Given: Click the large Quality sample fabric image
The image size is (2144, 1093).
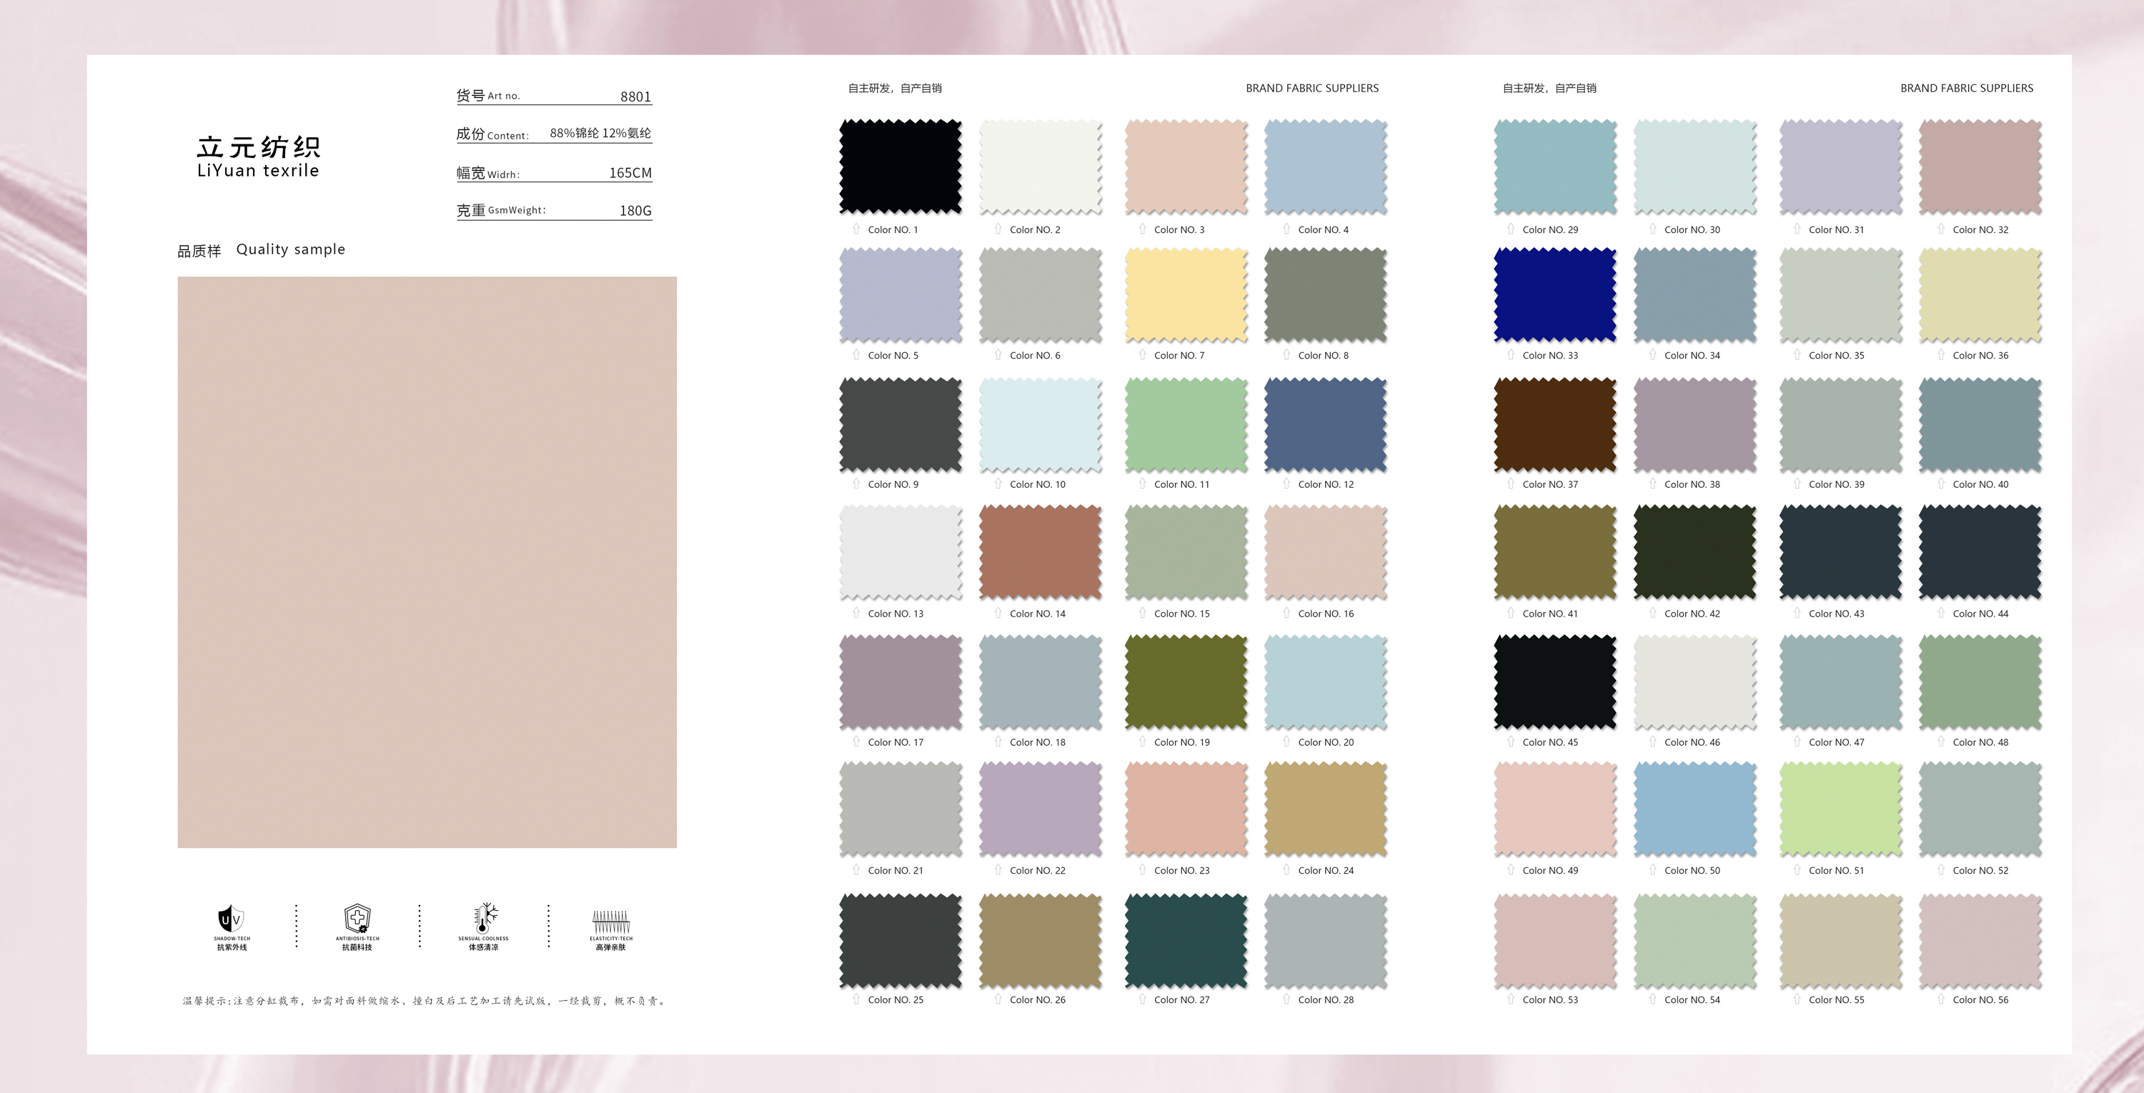Looking at the screenshot, I should click(x=427, y=562).
